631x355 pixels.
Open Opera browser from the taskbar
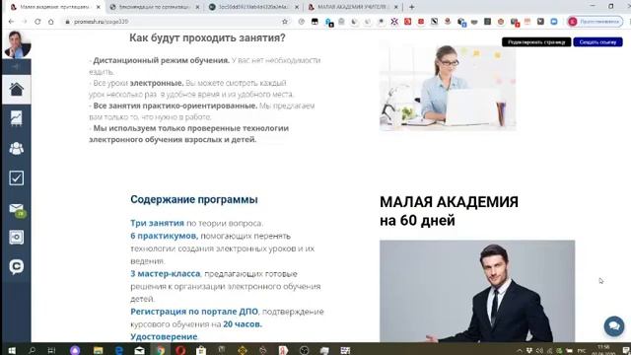(180, 350)
